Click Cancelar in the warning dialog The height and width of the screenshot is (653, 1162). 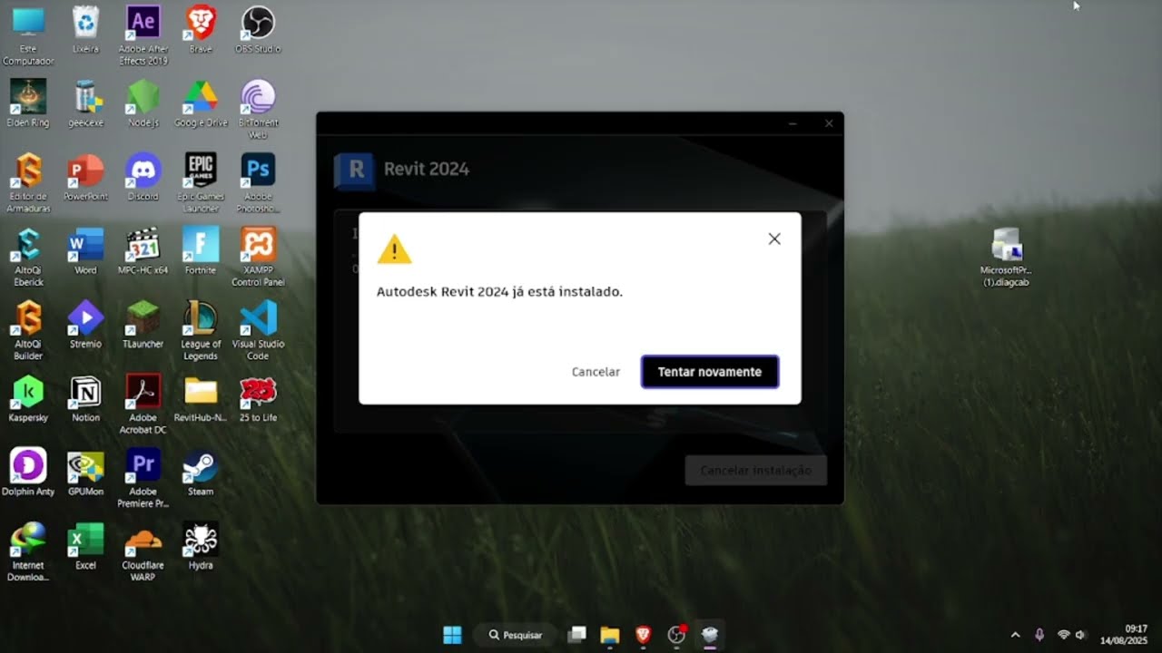coord(596,372)
